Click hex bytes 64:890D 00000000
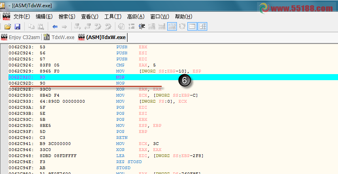This screenshot has width=338, height=174. point(62,101)
